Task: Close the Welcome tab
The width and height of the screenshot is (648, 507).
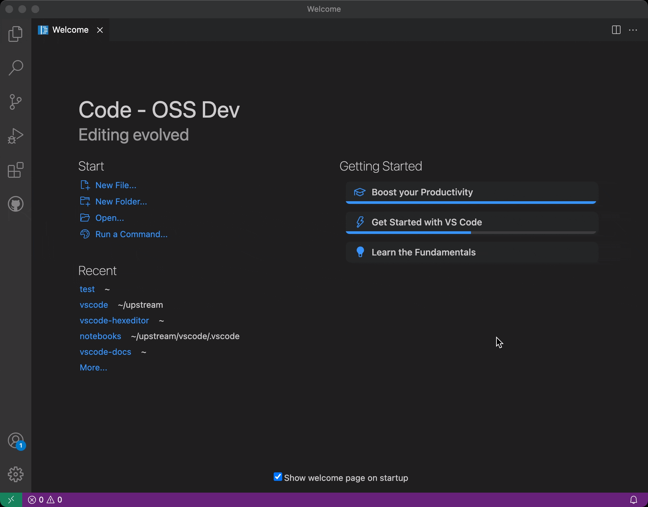Action: point(100,30)
